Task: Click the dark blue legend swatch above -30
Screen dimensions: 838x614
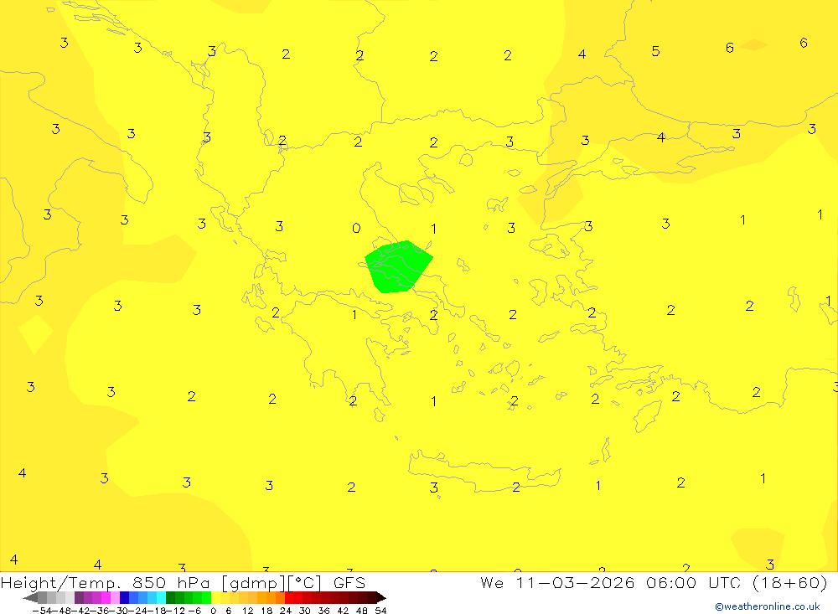Action: tap(124, 597)
